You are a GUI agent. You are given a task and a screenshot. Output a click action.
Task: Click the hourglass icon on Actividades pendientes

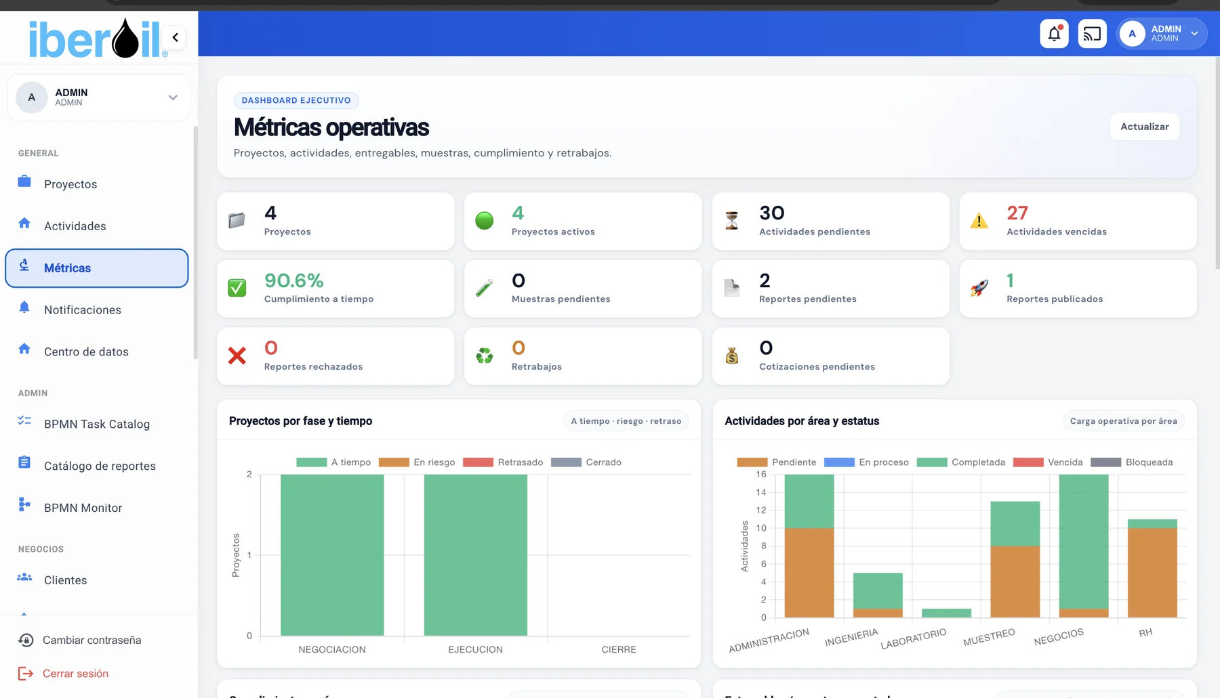[732, 221]
